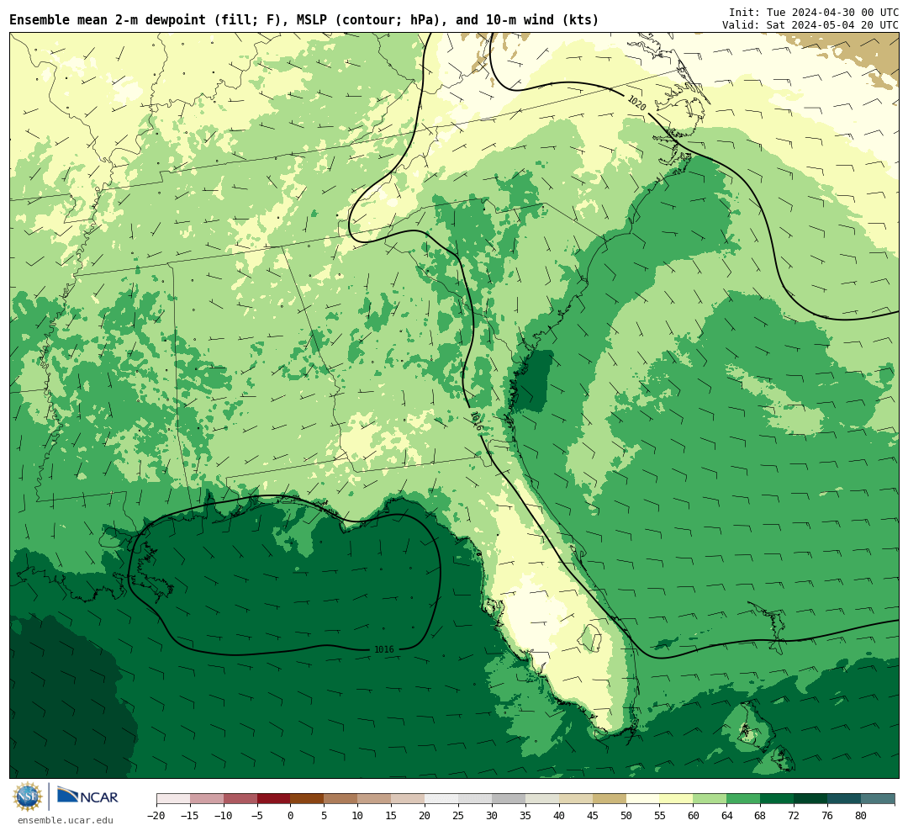This screenshot has height=831, width=908.
Task: Click the 15 colorbar tick label
Action: click(392, 816)
